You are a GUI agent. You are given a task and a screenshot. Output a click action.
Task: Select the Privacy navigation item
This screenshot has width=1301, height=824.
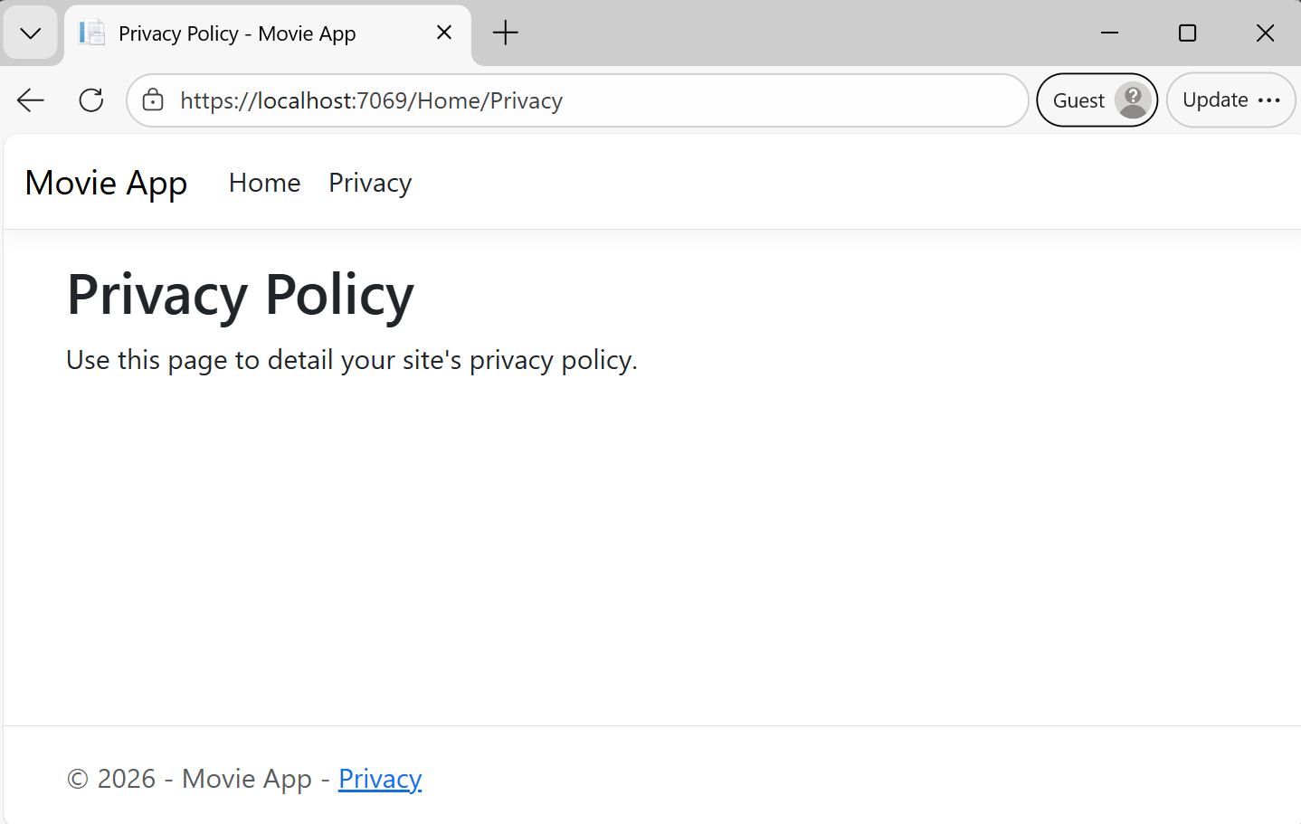[369, 183]
